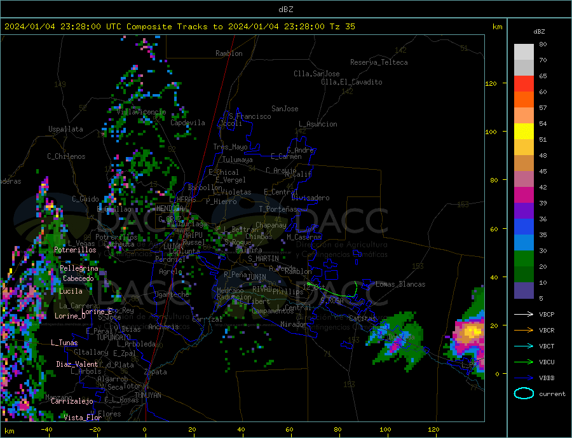
Task: Click the intense yellow storm cell core
Action: click(473, 332)
